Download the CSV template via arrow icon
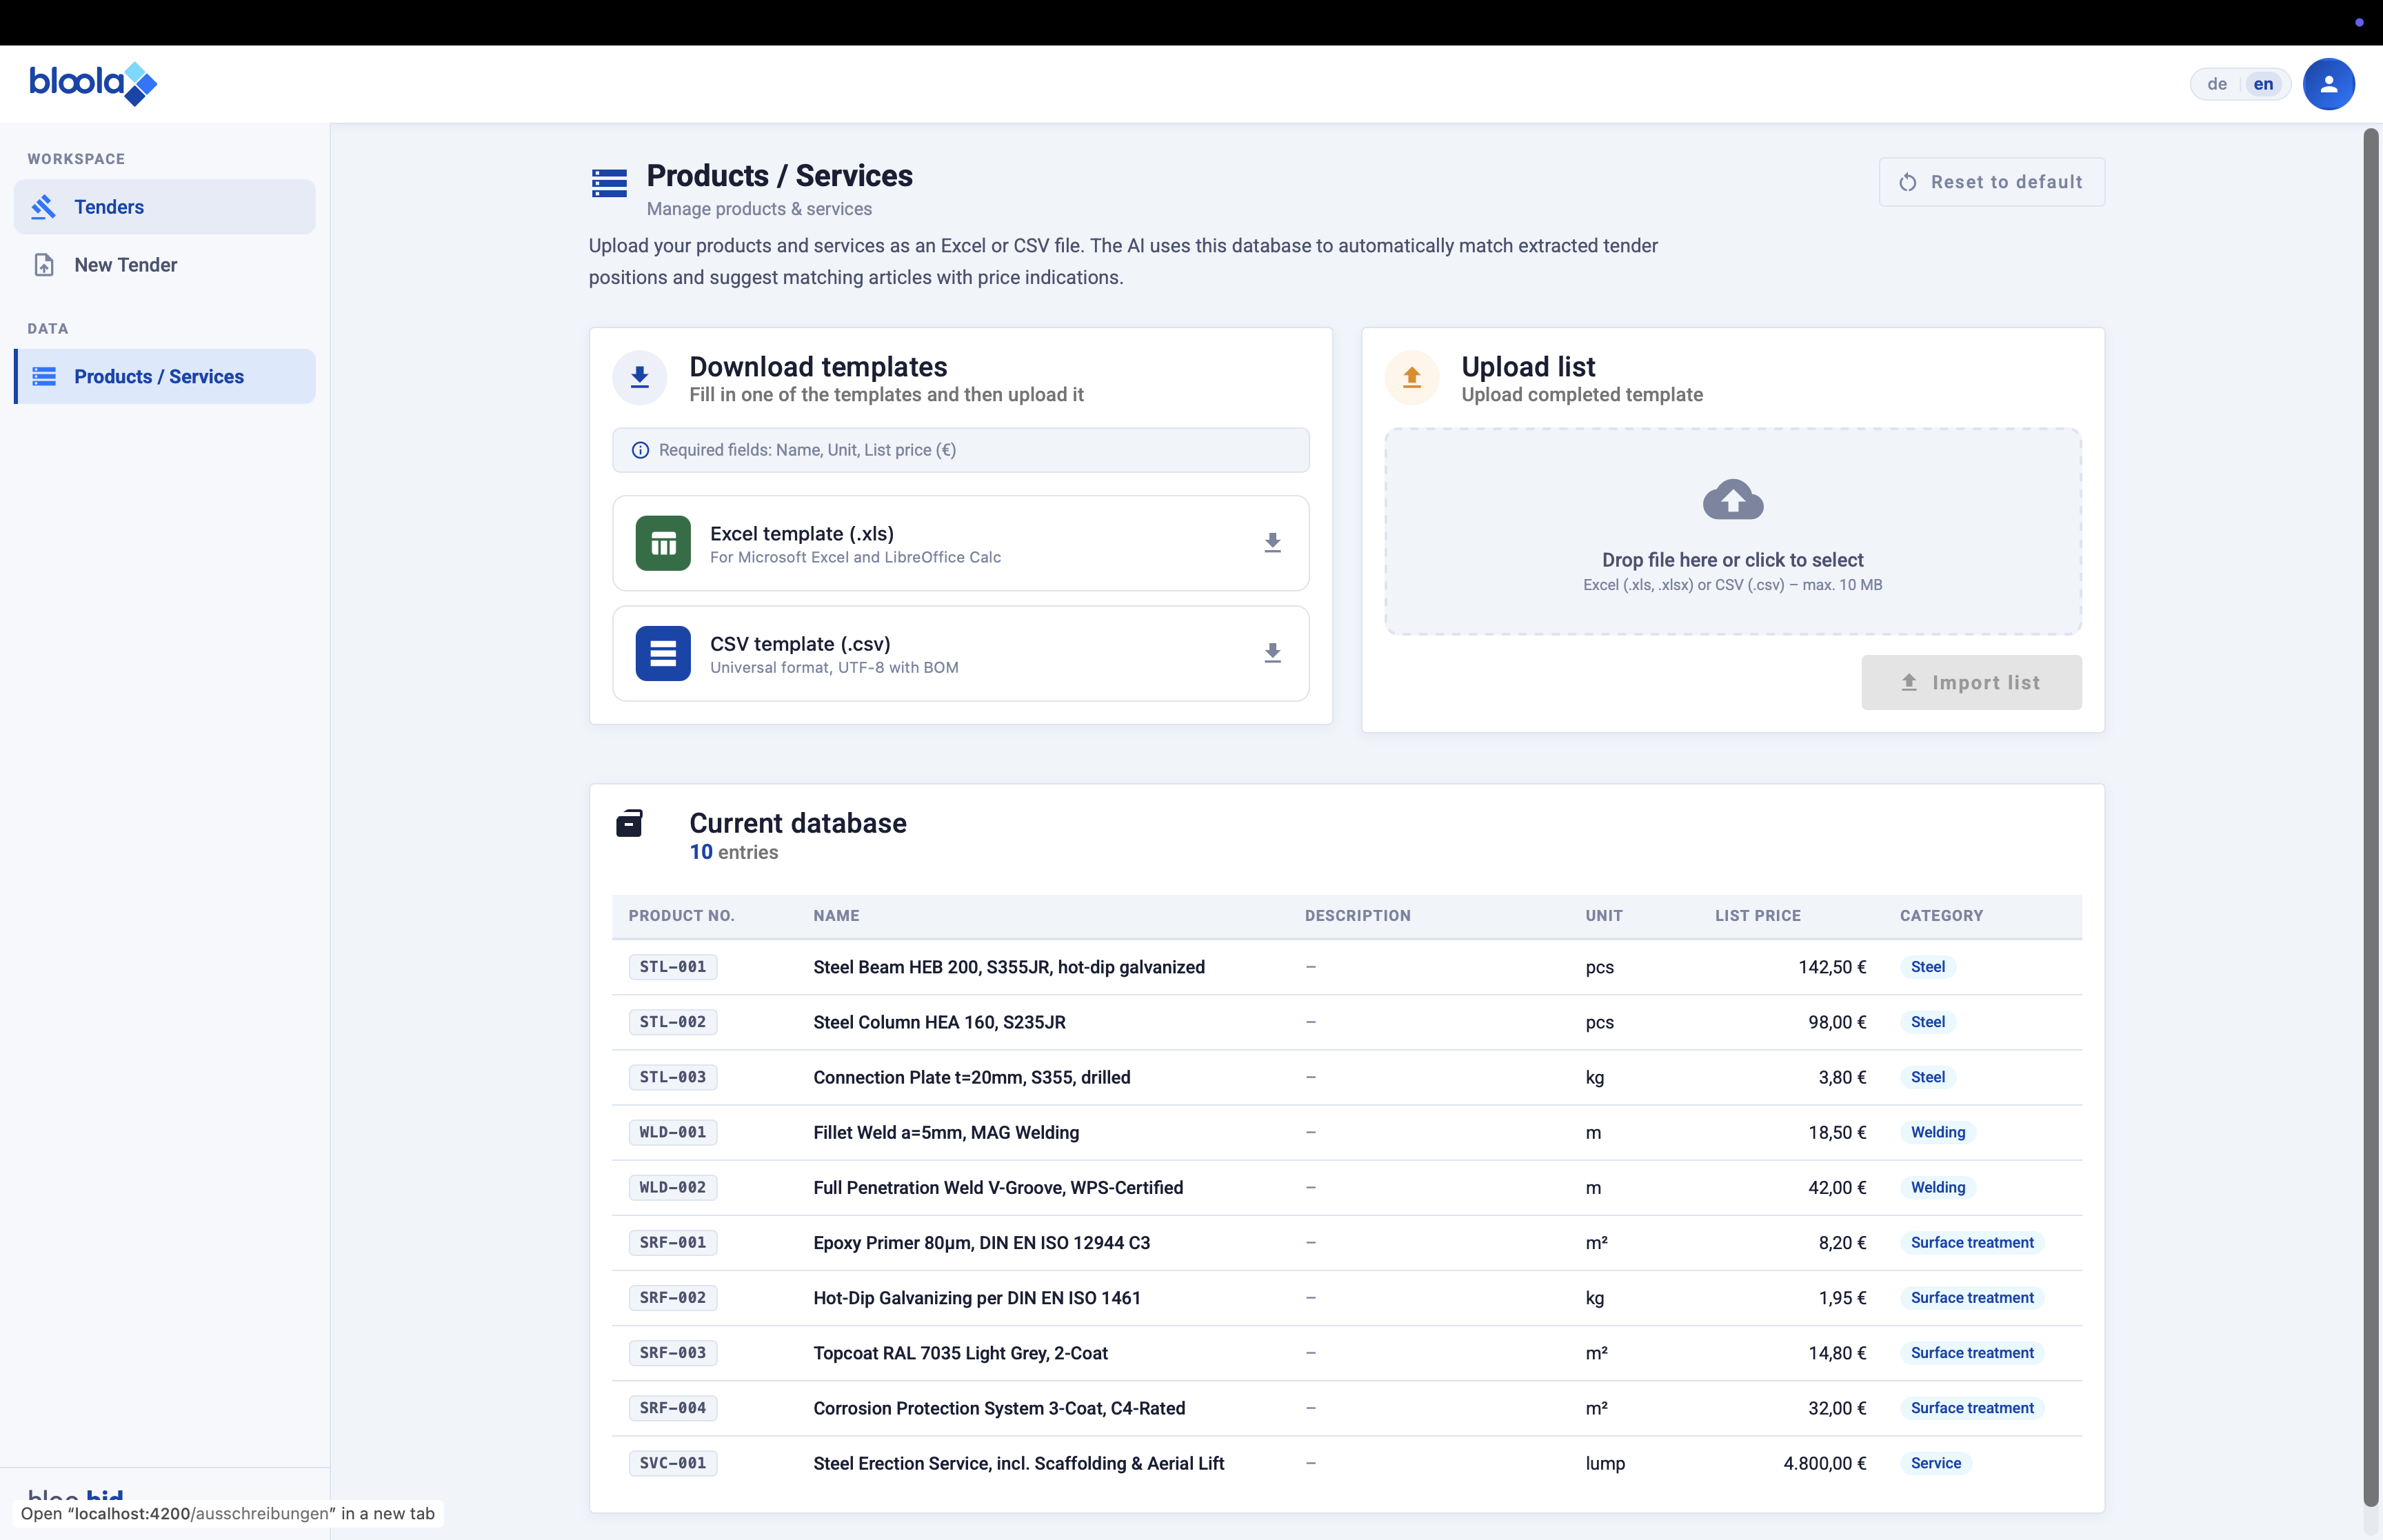The image size is (2383, 1540). 1272,653
